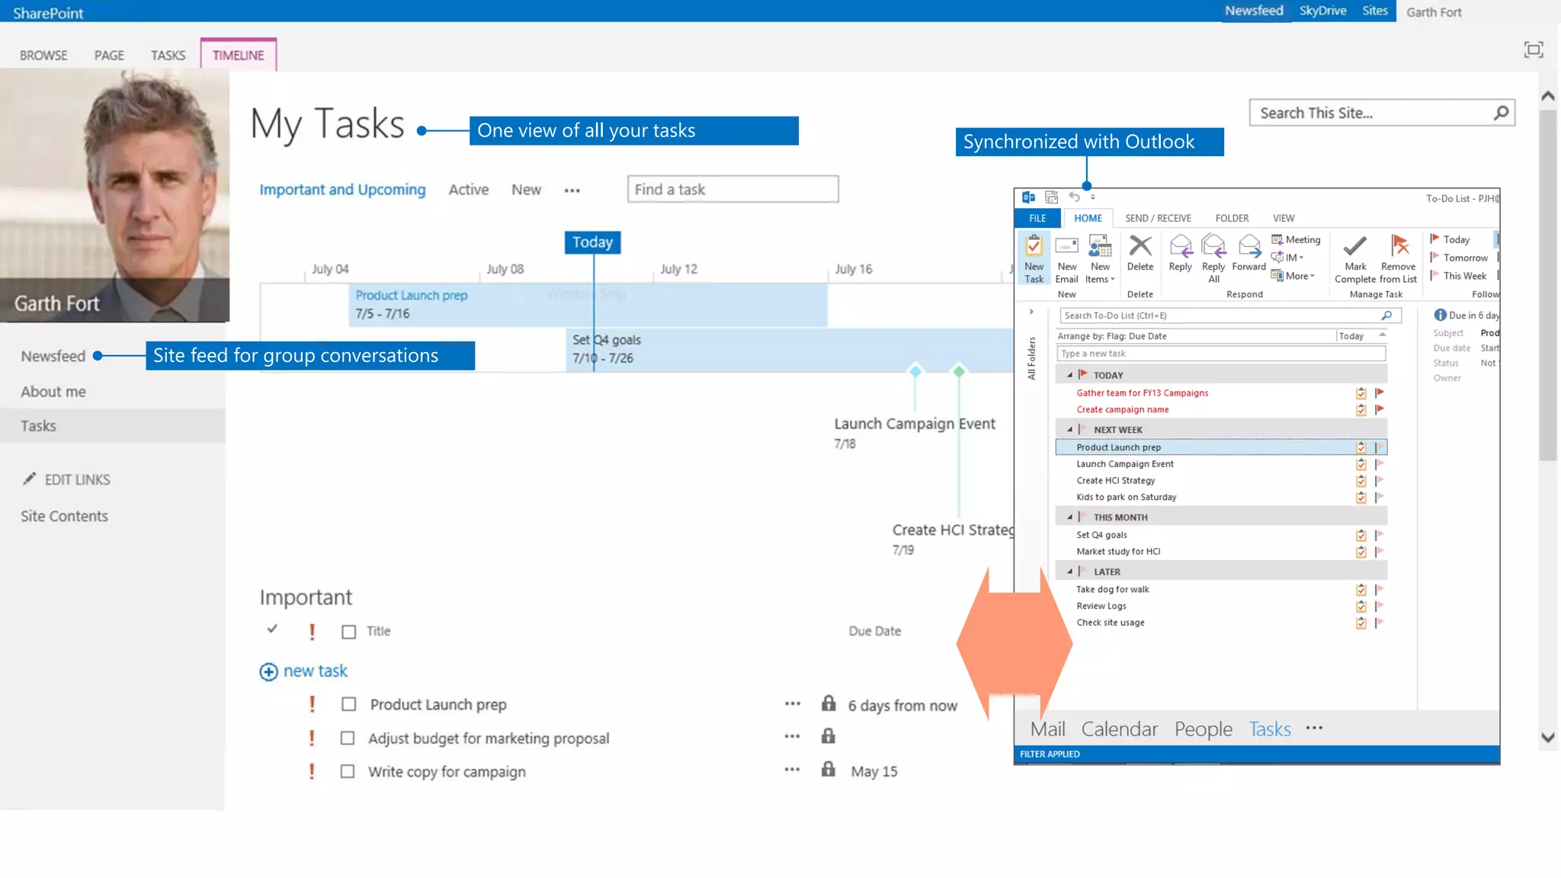Select the Active tasks view
Viewport: 1561px width, 878px height.
click(x=468, y=190)
